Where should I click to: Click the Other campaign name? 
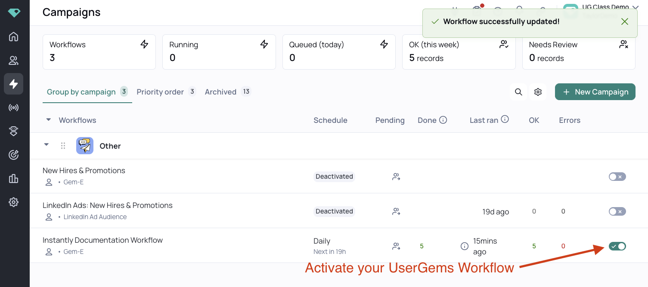pos(110,146)
